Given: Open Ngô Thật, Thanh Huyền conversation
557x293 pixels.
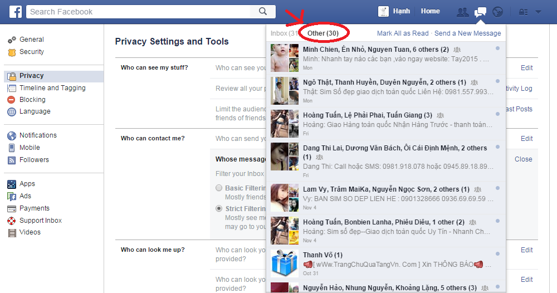Looking at the screenshot, I should coord(386,91).
